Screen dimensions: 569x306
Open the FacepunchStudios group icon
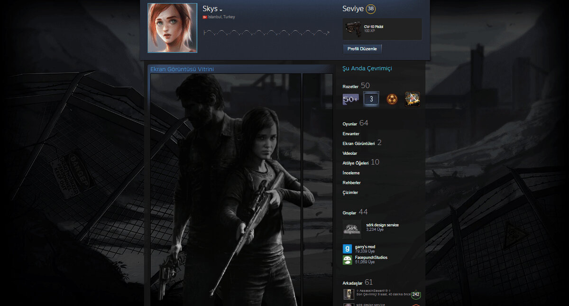(348, 260)
